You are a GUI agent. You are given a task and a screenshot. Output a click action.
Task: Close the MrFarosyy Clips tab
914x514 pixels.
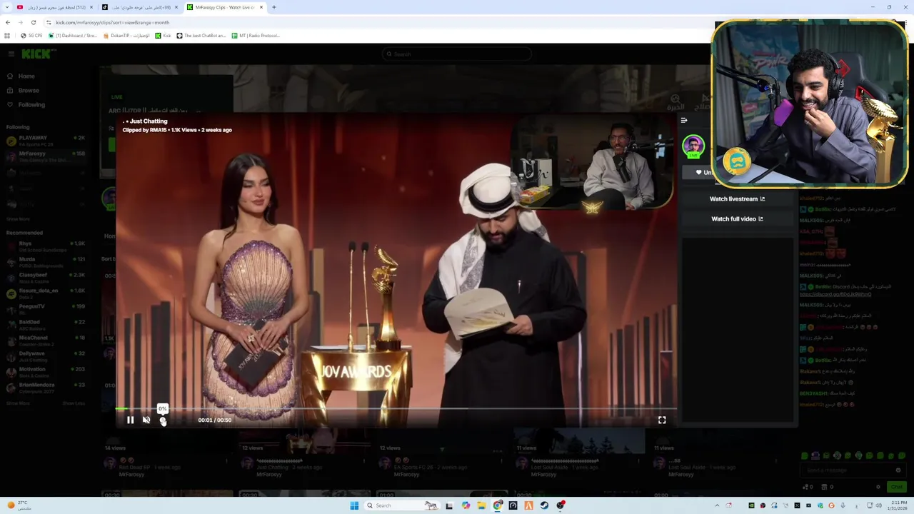[262, 7]
